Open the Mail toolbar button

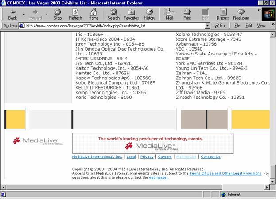(169, 14)
